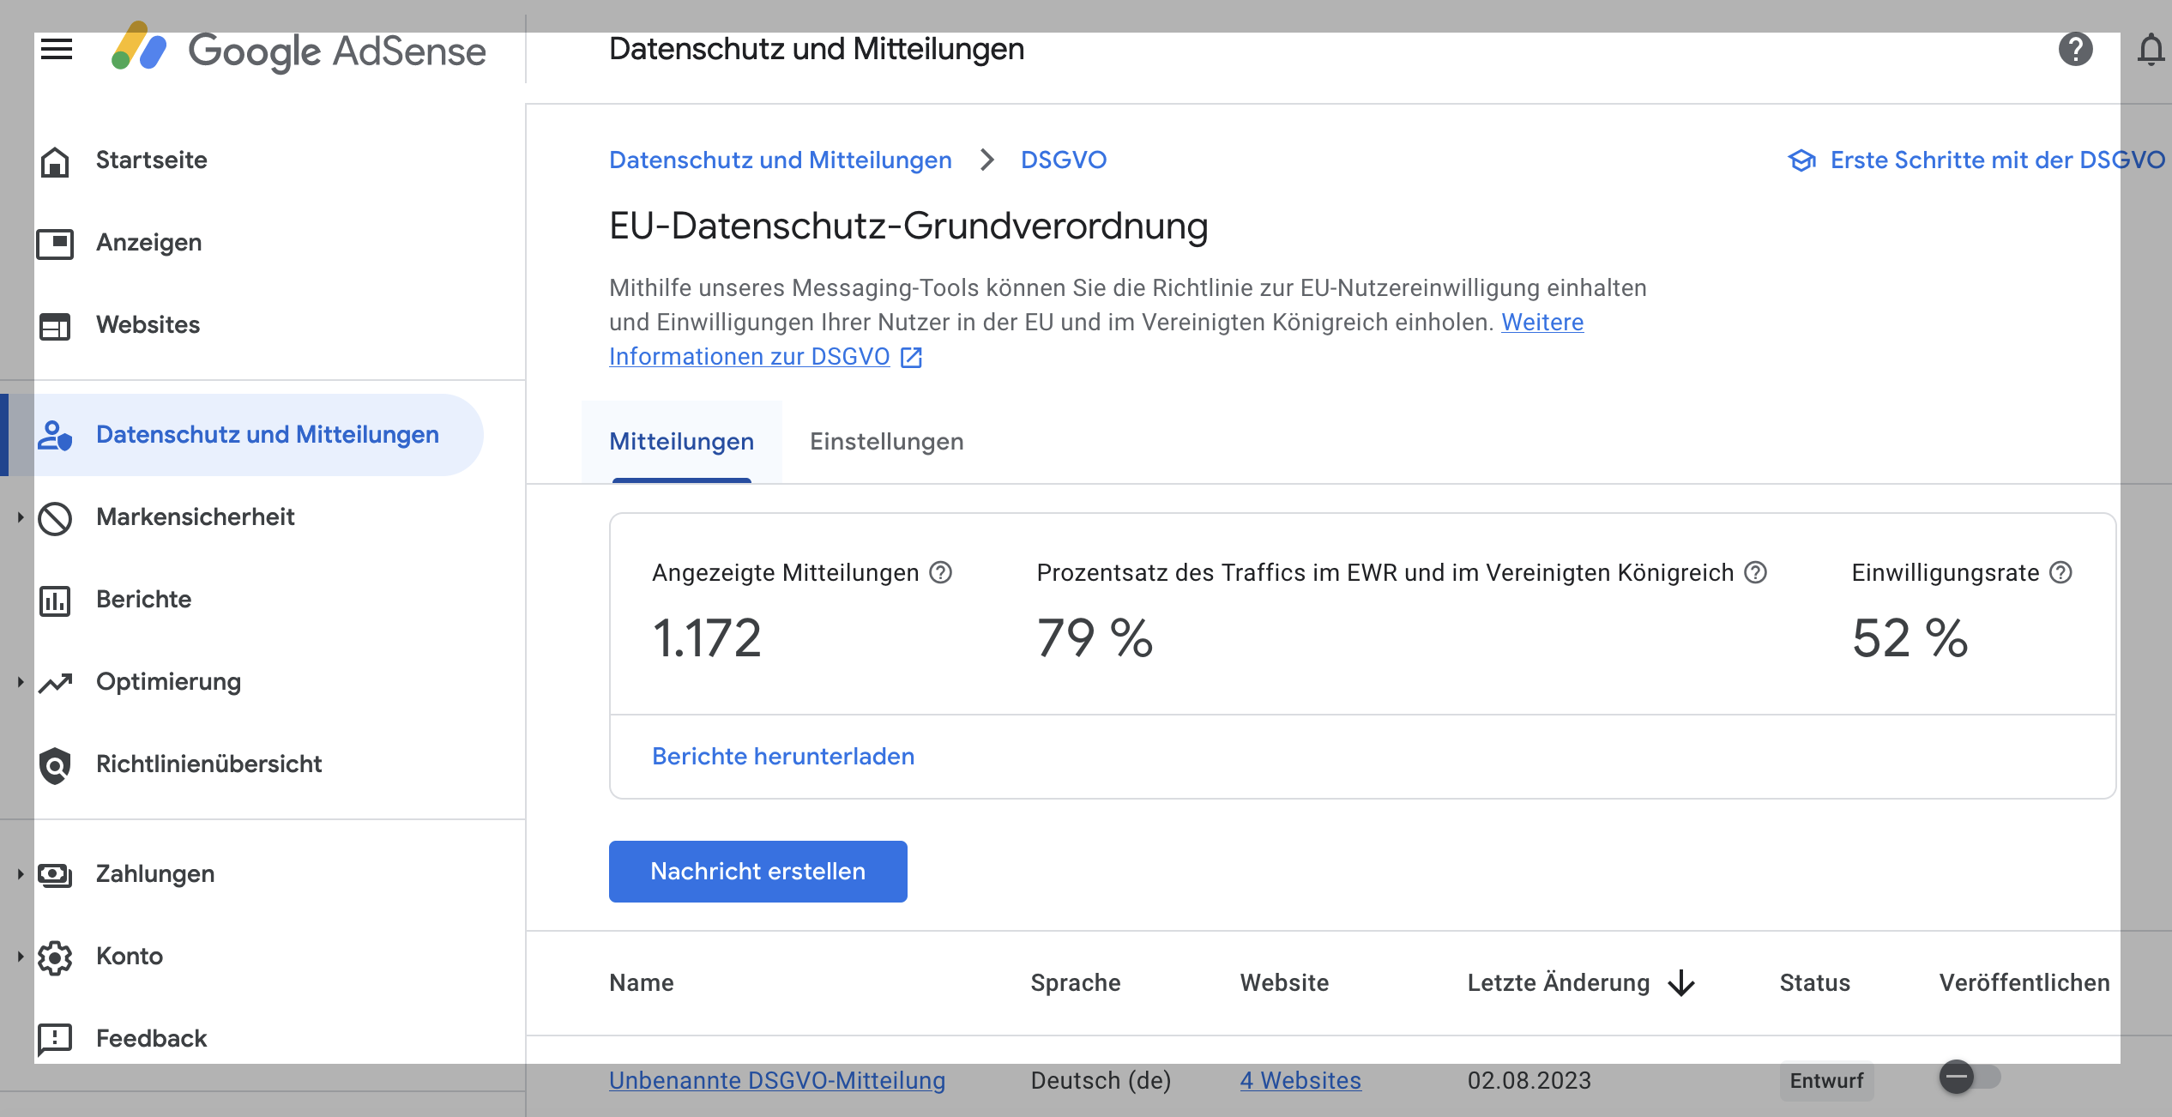Select the Mitteilungen tab

[682, 442]
